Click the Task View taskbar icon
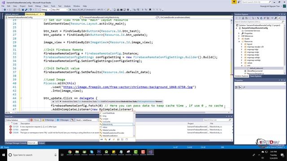The width and height of the screenshot is (287, 161). pos(62,155)
